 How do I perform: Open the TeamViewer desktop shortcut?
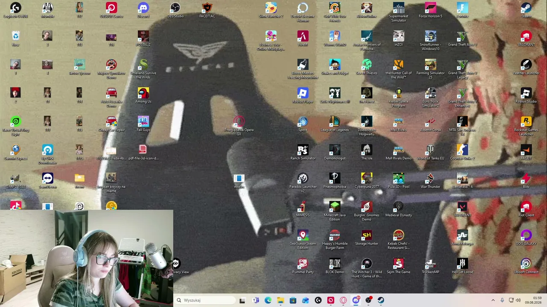[47, 181]
